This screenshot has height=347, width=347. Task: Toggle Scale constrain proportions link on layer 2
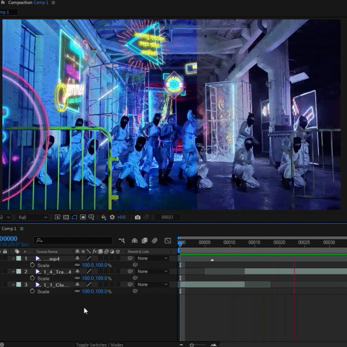click(77, 278)
